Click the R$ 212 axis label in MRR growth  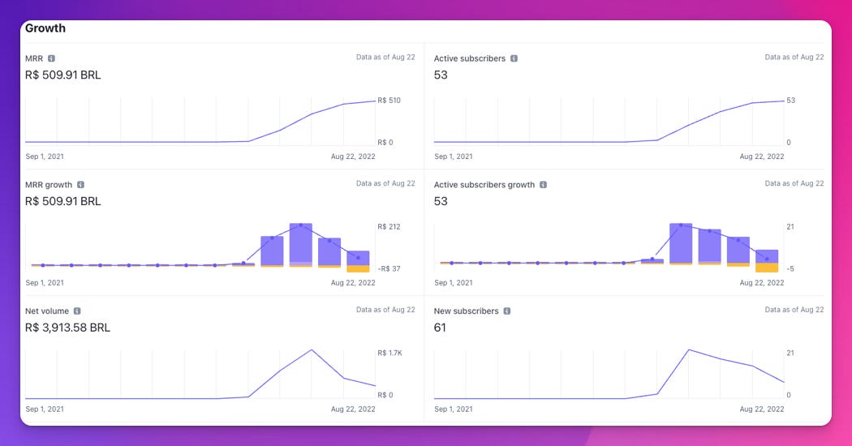point(389,226)
